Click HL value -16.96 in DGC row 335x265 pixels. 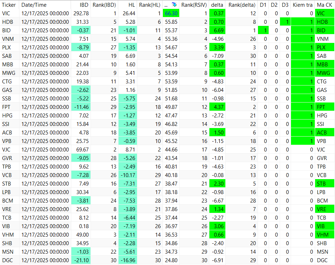(128, 260)
